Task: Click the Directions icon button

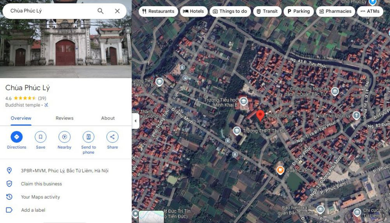Action: (x=16, y=137)
